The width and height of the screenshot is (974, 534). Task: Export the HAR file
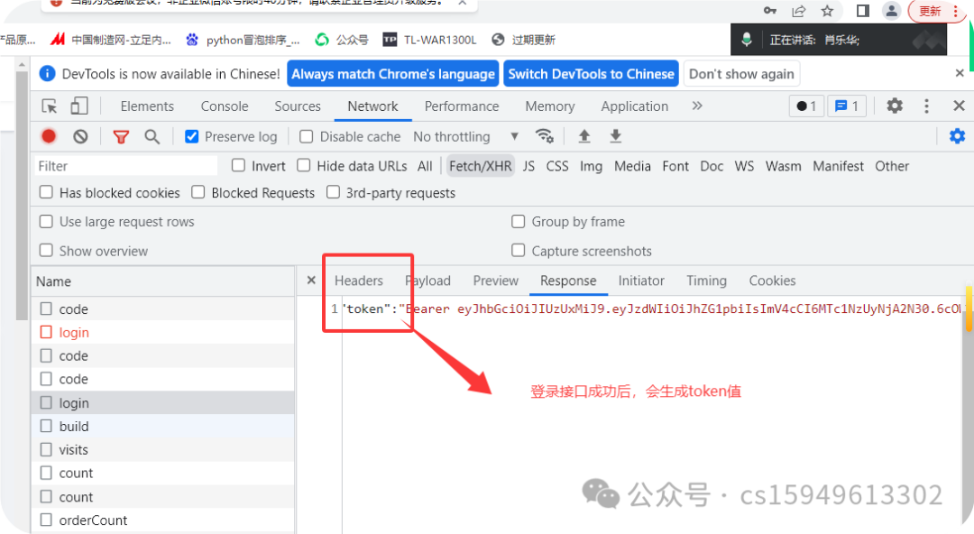pos(615,136)
